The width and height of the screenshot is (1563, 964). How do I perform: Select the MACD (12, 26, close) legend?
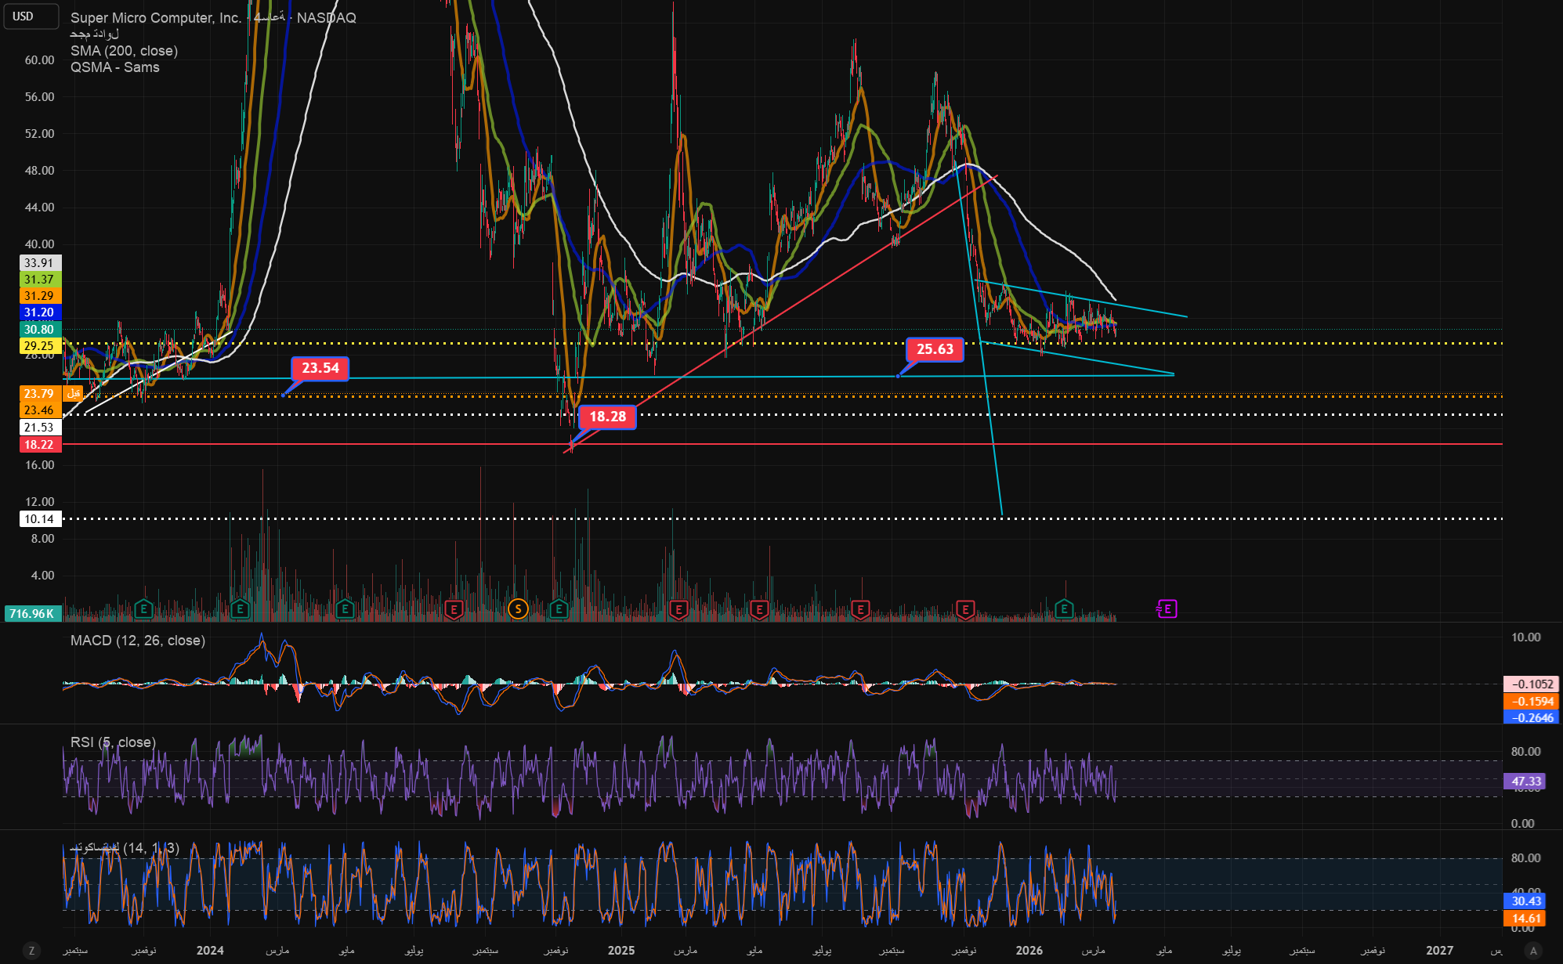[x=138, y=641]
